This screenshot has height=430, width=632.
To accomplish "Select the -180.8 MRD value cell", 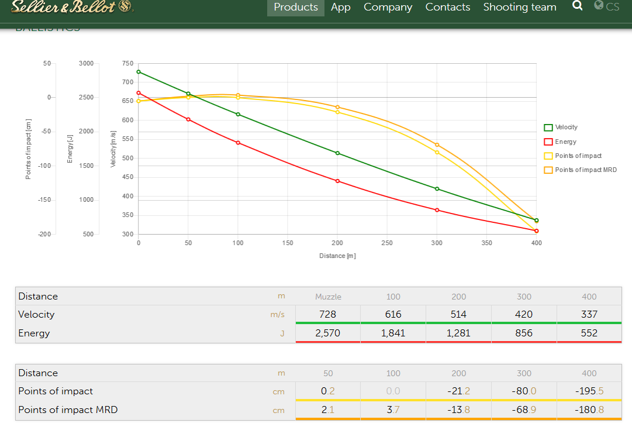I will [x=589, y=410].
